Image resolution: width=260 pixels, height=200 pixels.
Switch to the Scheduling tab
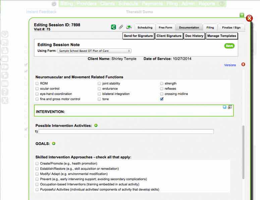(145, 27)
